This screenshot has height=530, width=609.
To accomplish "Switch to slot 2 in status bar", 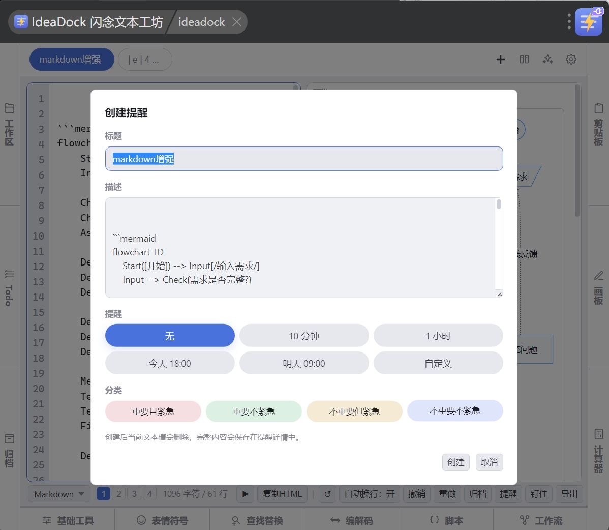I will point(119,494).
